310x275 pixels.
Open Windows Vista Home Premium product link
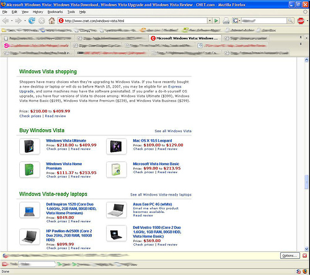coord(64,166)
